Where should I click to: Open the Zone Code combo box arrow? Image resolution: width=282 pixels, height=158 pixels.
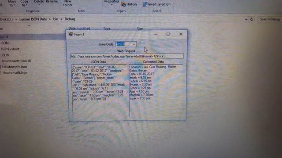pos(134,44)
